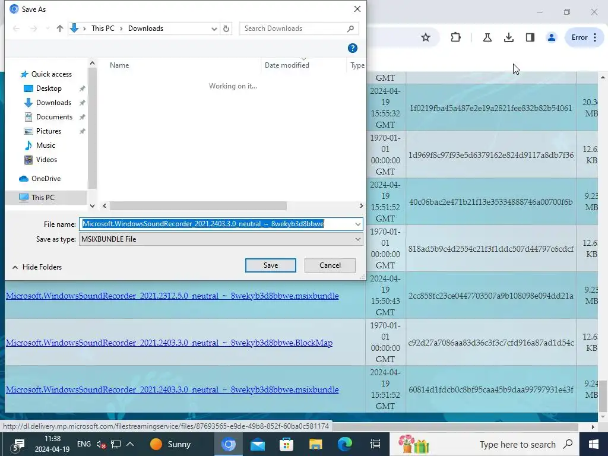This screenshot has height=456, width=608.
Task: Open Mail app from taskbar
Action: (x=258, y=444)
